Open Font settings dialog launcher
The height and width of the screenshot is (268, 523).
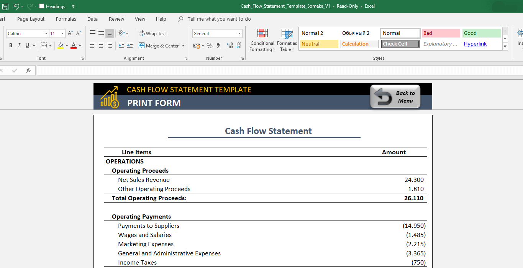tap(82, 58)
